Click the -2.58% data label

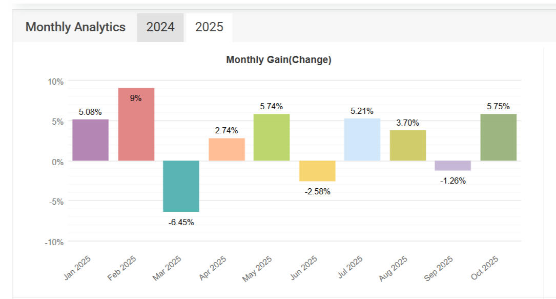coord(317,192)
